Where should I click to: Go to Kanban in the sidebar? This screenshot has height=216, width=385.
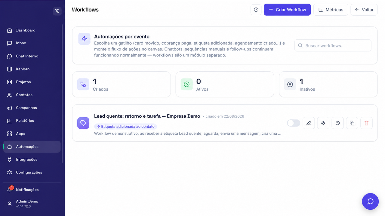[x=32, y=69]
